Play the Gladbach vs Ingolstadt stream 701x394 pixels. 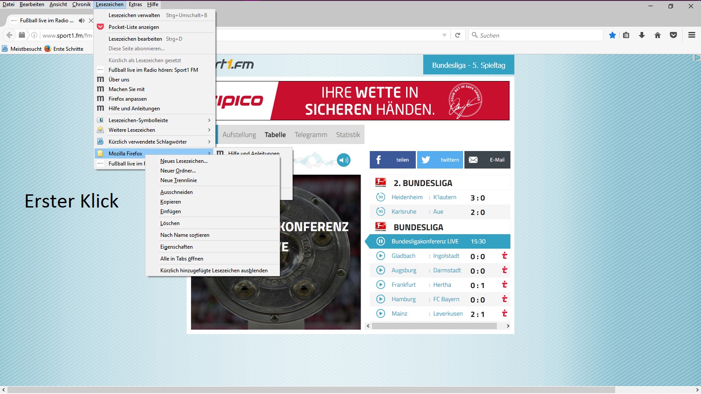381,256
